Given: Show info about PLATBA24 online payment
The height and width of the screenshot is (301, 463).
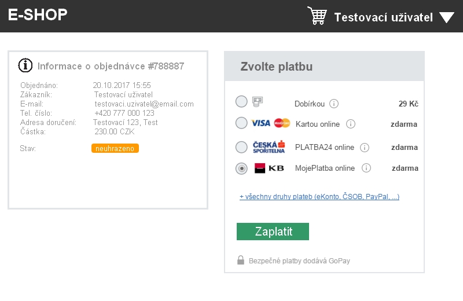Looking at the screenshot, I should 365,148.
